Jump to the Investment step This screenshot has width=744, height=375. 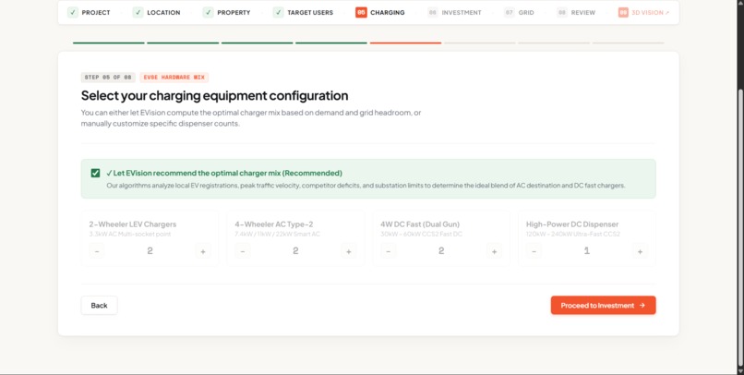pyautogui.click(x=454, y=12)
